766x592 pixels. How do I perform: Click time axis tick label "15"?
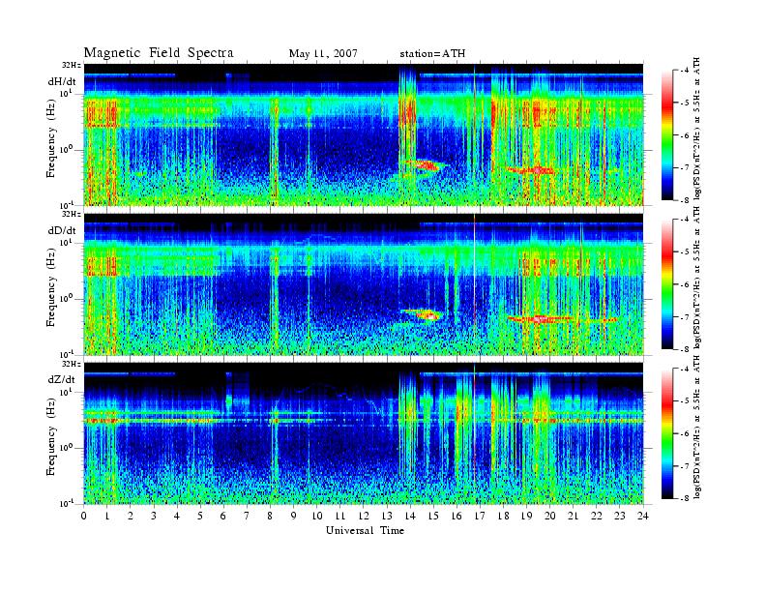click(433, 517)
